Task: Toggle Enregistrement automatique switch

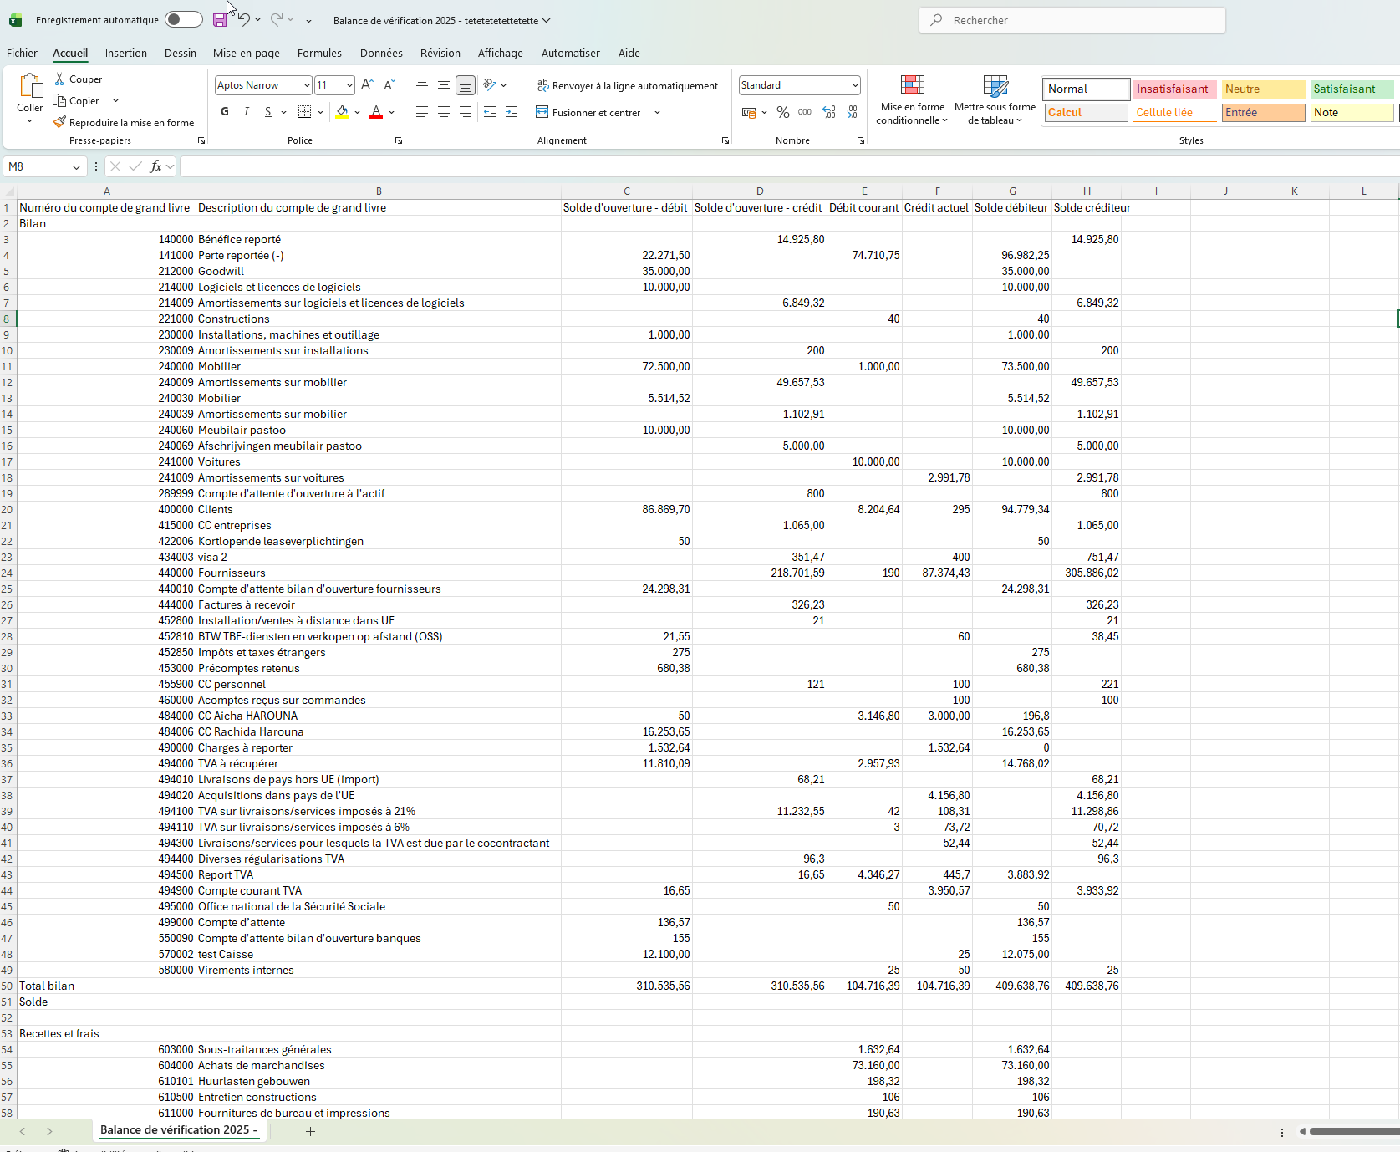Action: click(184, 20)
